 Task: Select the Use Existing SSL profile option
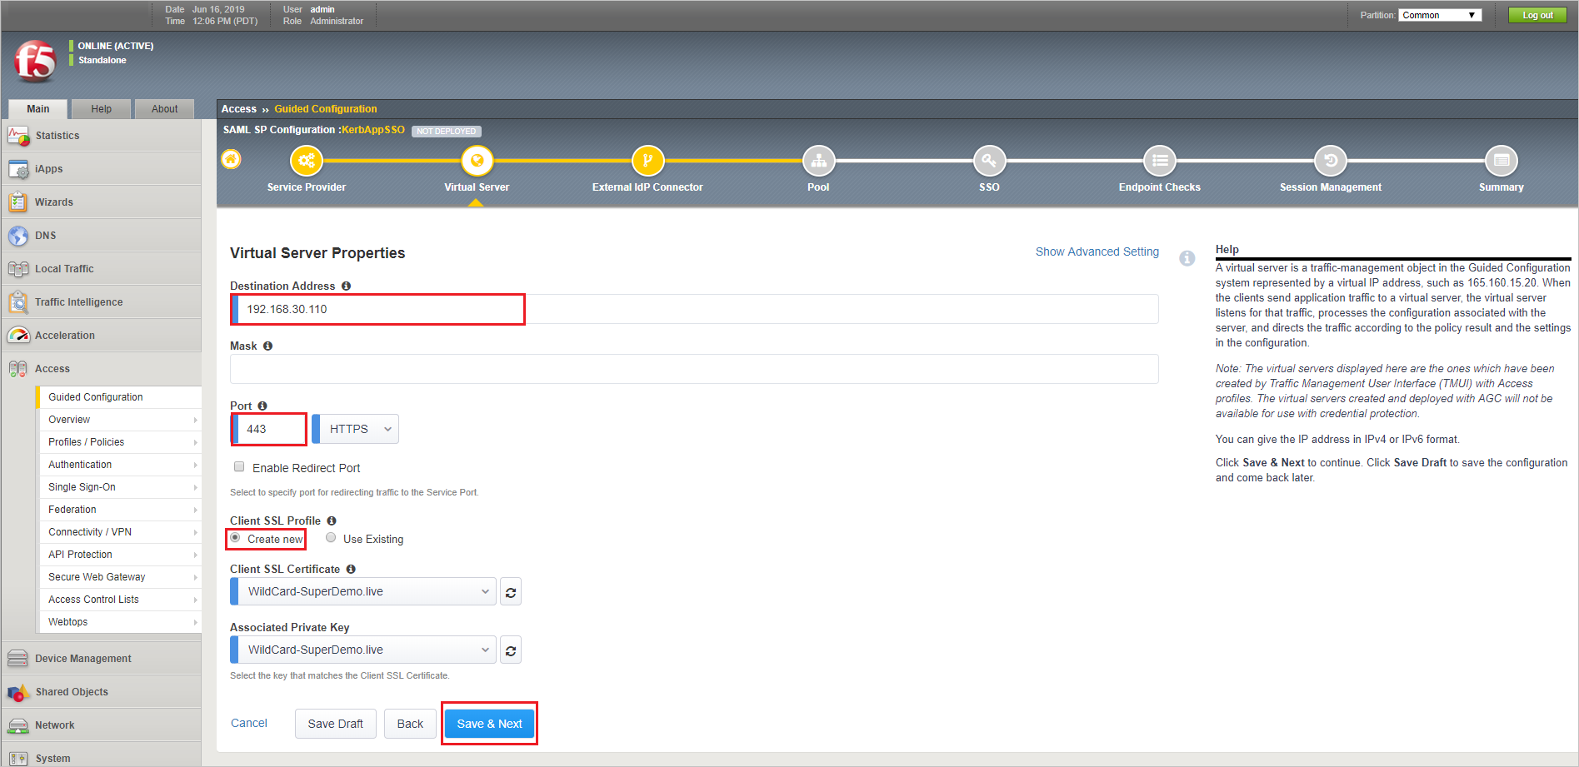point(331,538)
